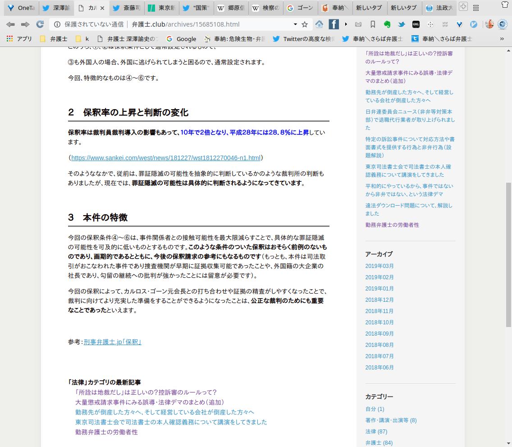Viewport: 512px width, 447px height.
Task: Open sidebar link 日弁連委員会ニュース
Action: (410, 120)
